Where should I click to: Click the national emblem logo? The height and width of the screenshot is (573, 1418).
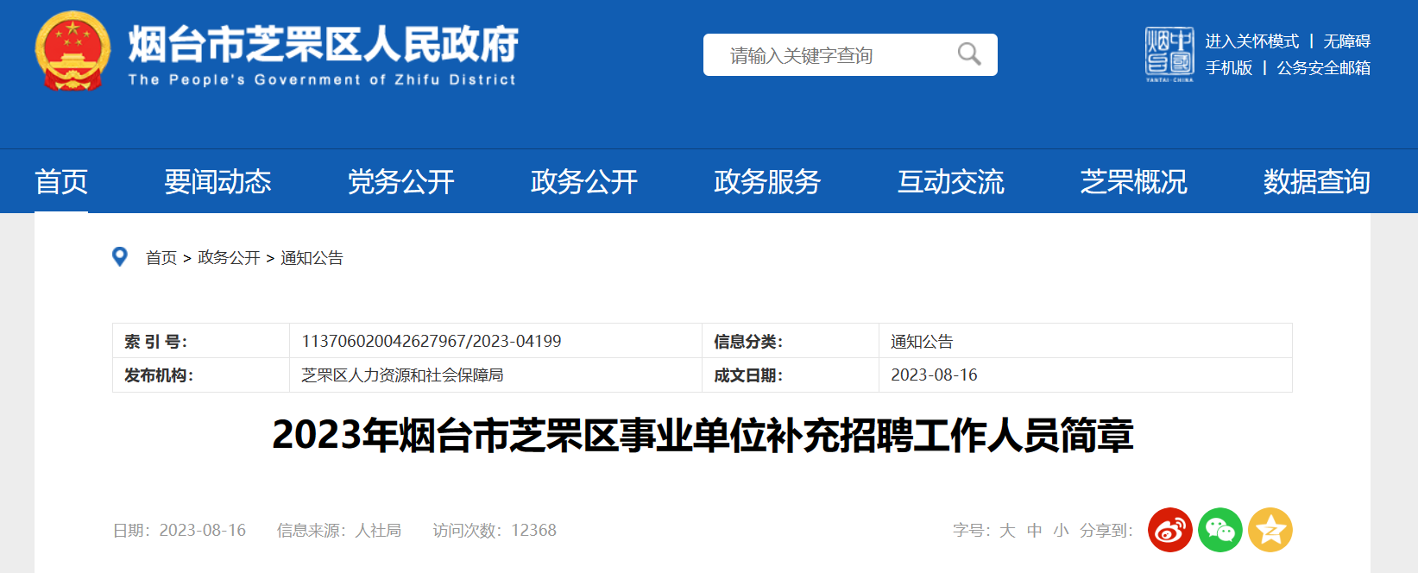click(x=72, y=52)
